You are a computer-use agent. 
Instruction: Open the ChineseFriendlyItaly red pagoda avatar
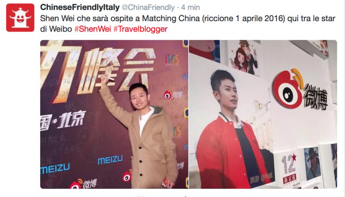(x=20, y=18)
